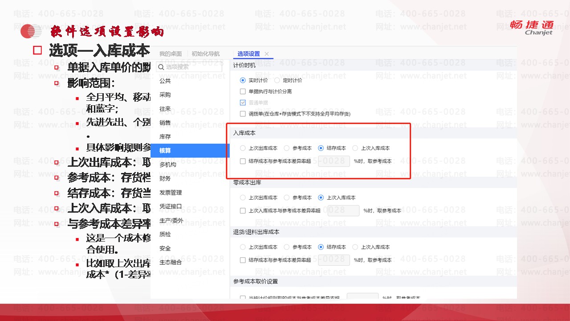
Task: Focus the 选项搜索 search box
Action: pyautogui.click(x=189, y=67)
